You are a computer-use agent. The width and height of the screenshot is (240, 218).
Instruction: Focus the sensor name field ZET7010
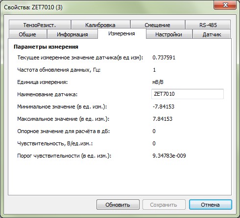(188, 94)
